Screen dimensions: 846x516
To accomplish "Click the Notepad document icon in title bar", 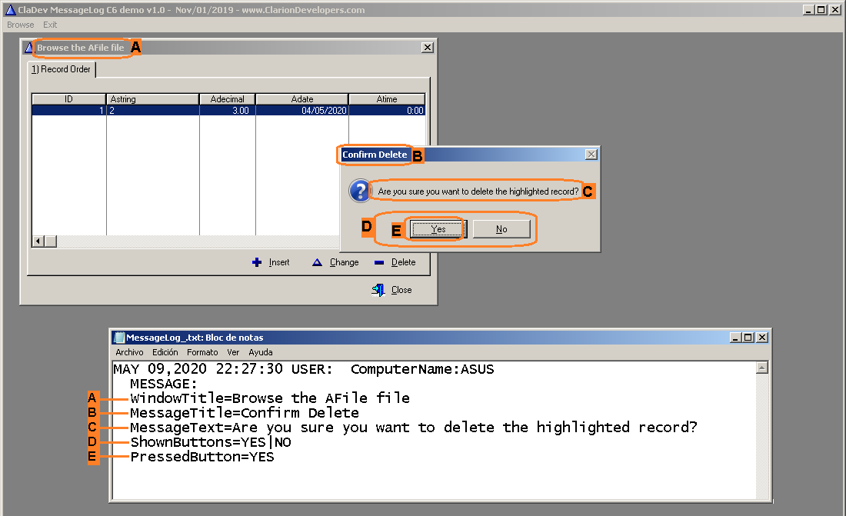I will [x=119, y=338].
